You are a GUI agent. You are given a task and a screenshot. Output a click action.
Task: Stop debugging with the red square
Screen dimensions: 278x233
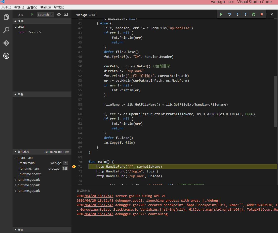tap(261, 14)
